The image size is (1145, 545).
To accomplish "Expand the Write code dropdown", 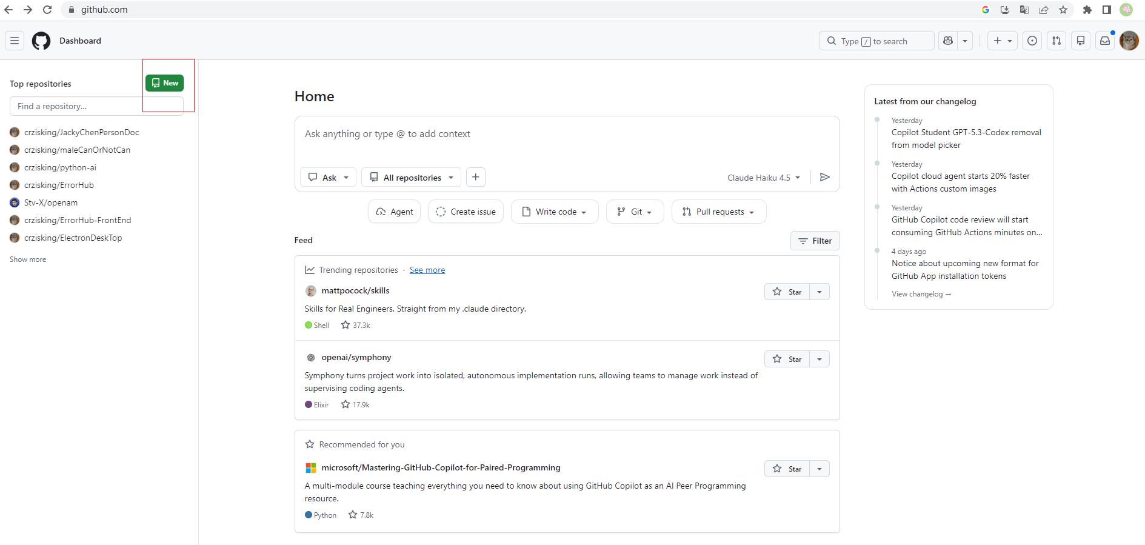I will pos(555,212).
